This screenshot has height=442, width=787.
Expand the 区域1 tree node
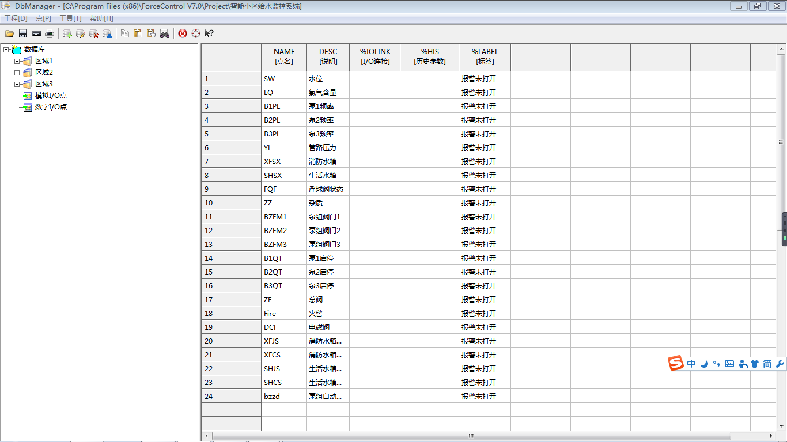[17, 61]
